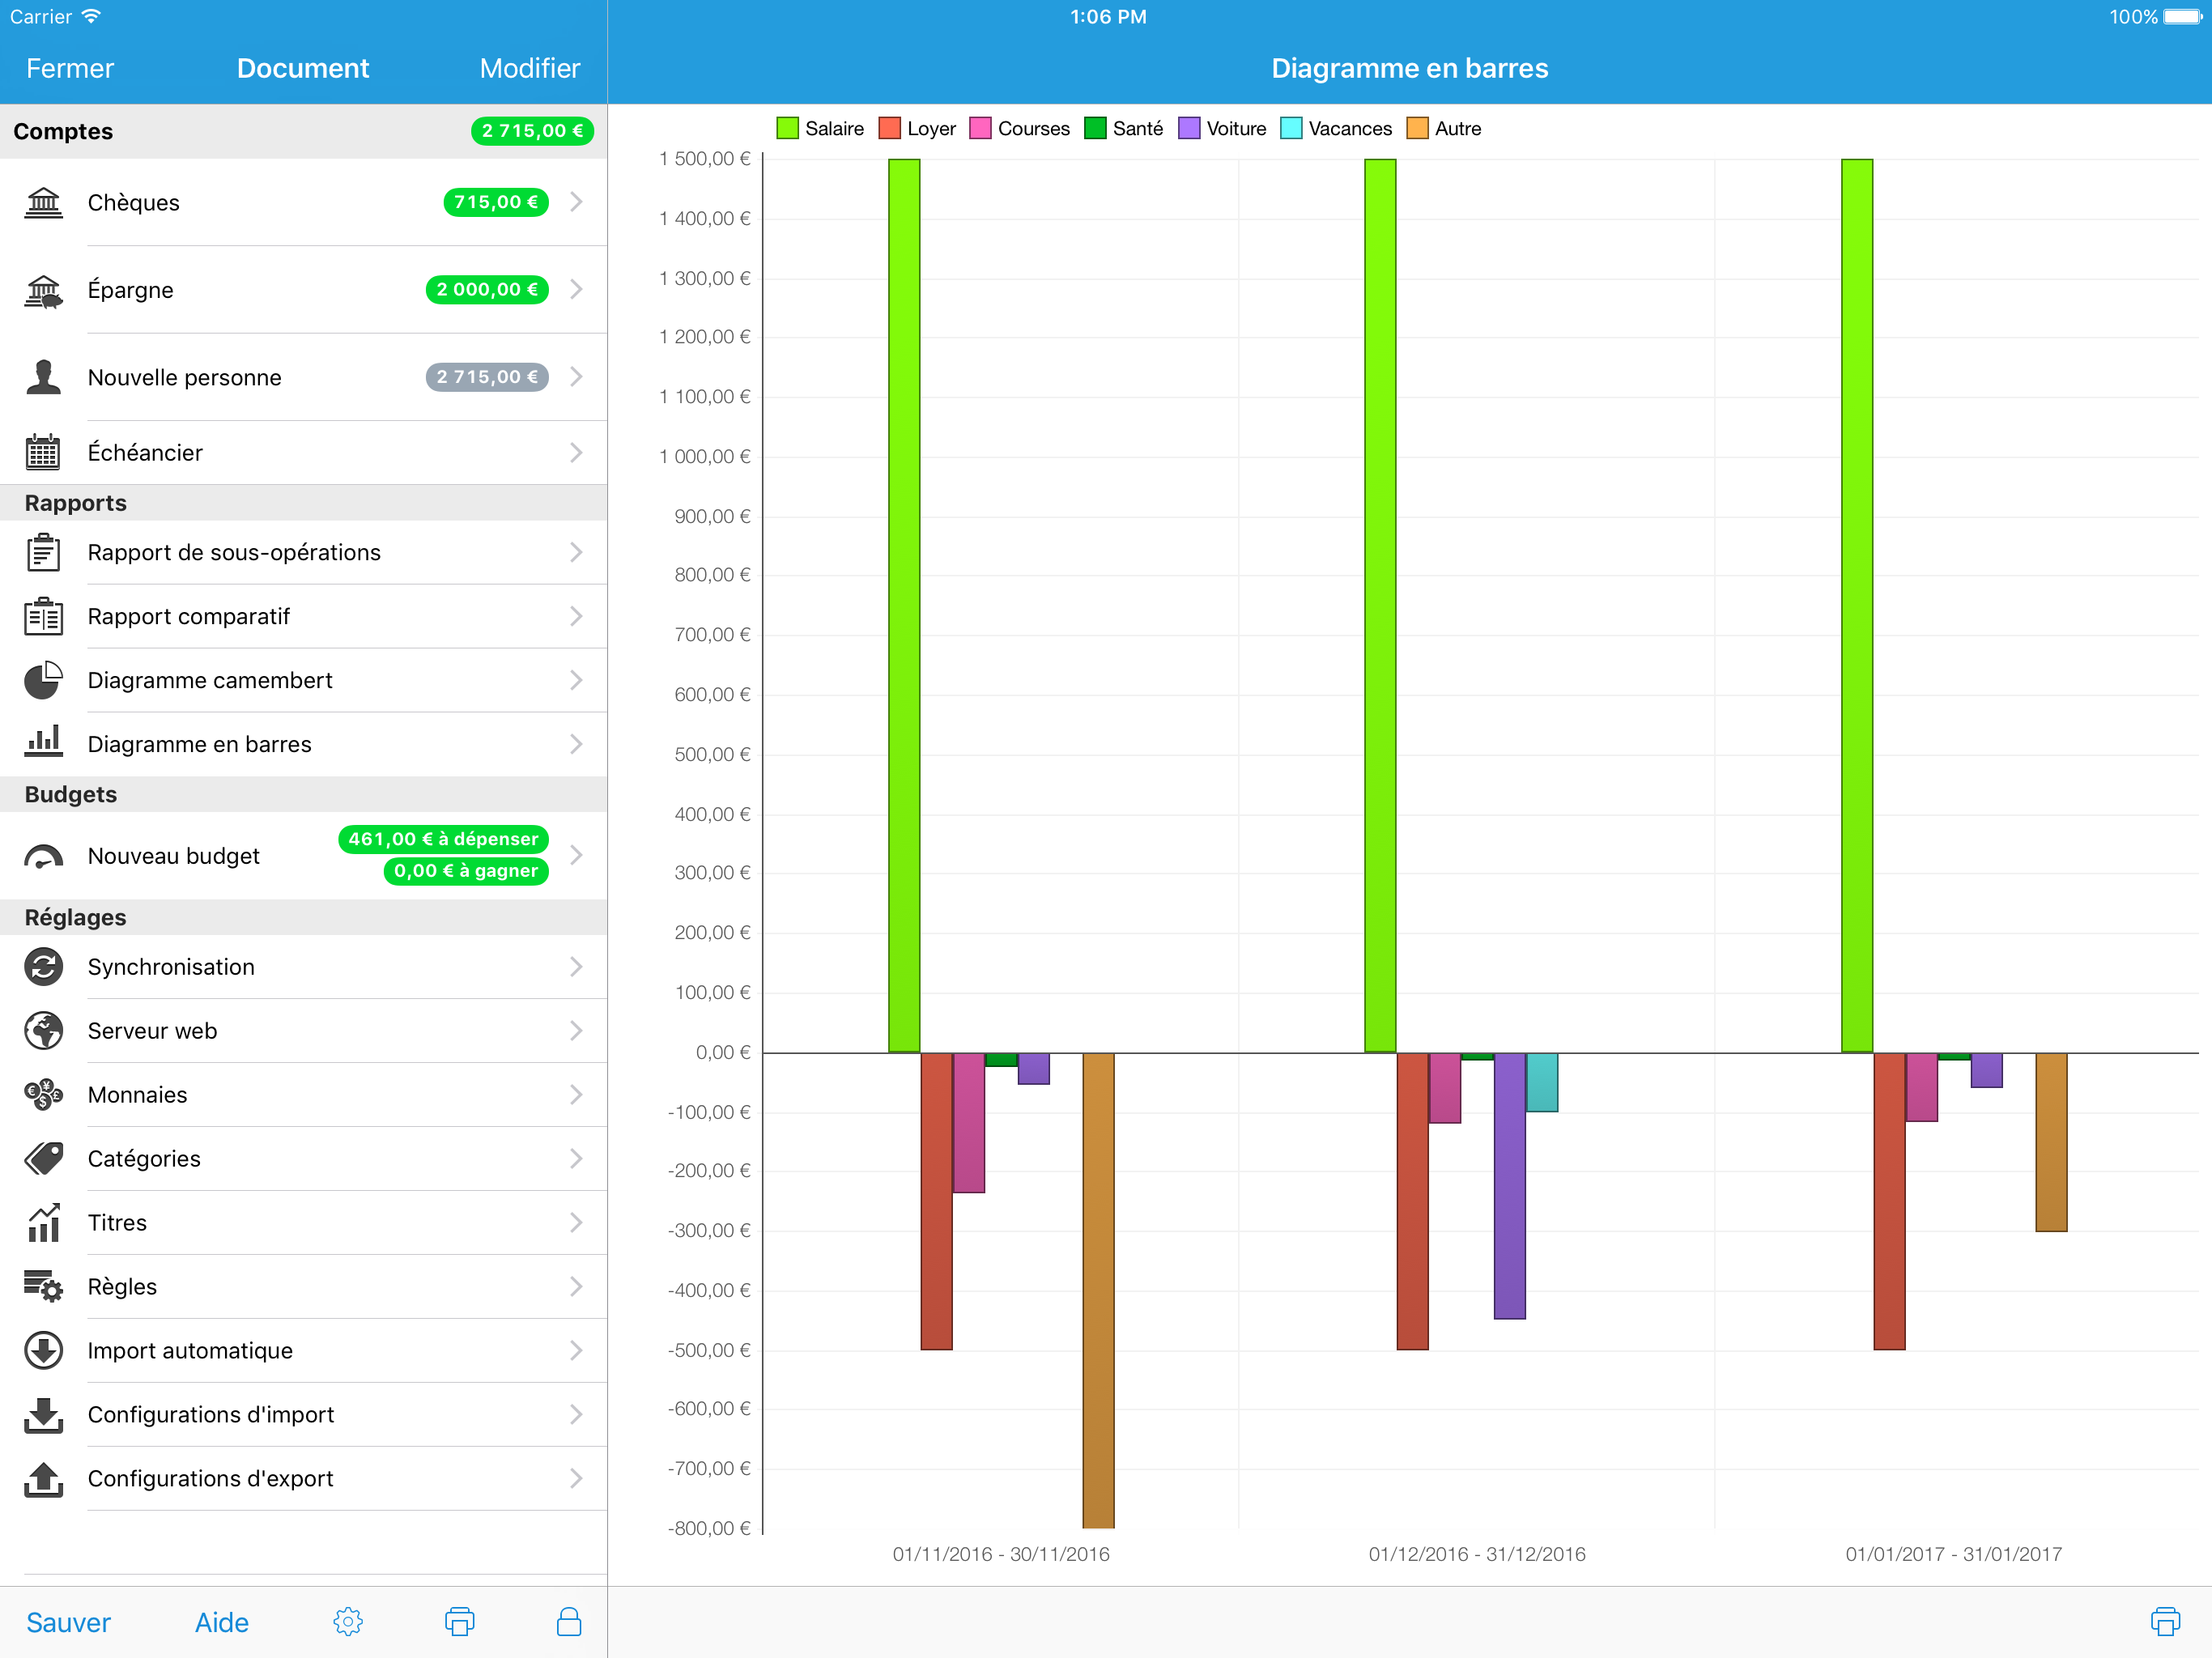
Task: Open the Catégories settings entry
Action: pyautogui.click(x=144, y=1159)
